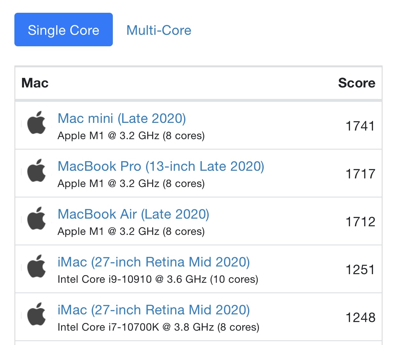Click the Intel Core i9-10910 processor description
Viewport: 397px width, 345px height.
pos(158,279)
